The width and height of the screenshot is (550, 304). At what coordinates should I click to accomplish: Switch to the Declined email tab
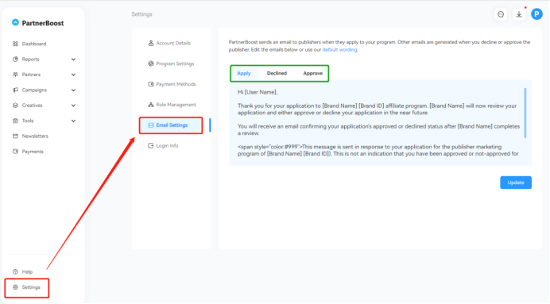click(277, 73)
